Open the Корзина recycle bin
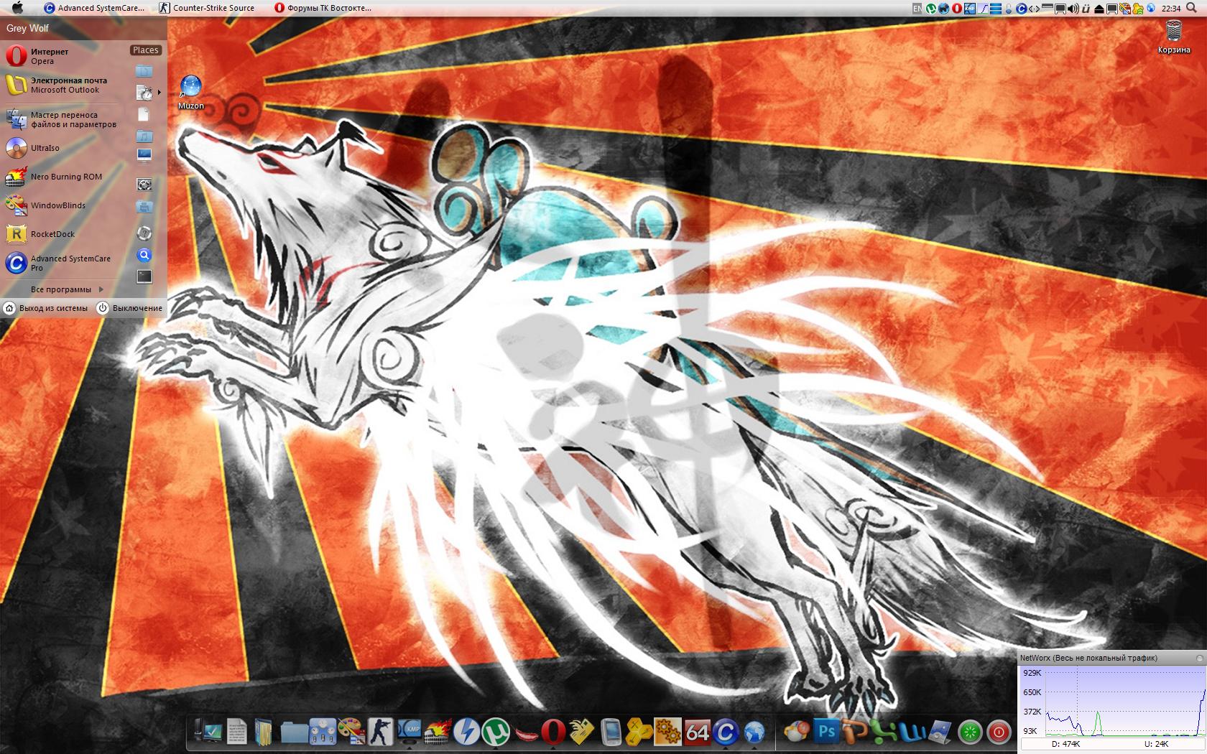 pyautogui.click(x=1173, y=37)
